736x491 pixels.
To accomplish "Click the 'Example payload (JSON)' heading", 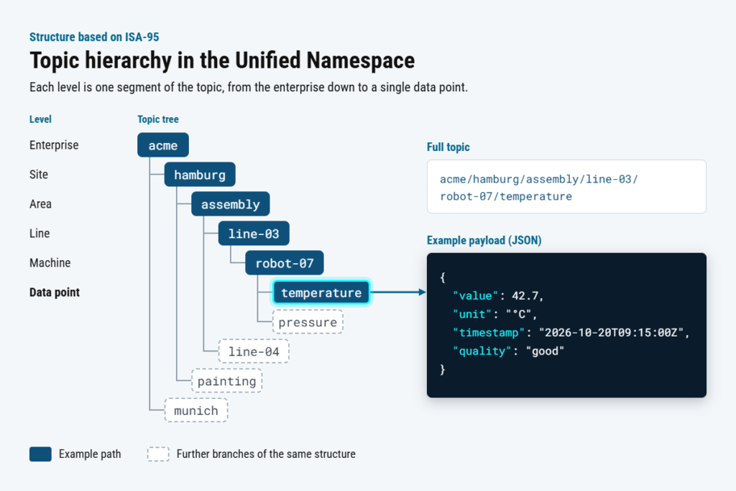I will pos(484,240).
